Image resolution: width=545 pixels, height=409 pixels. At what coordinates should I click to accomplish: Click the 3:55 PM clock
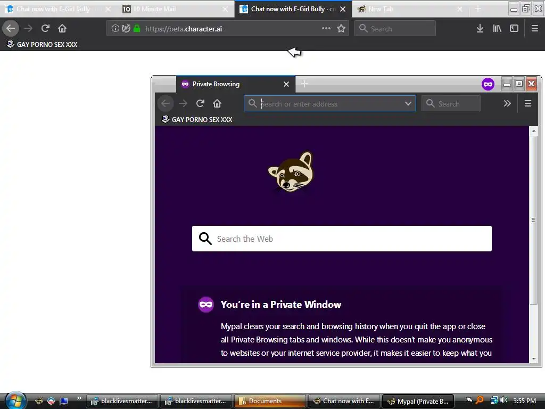point(524,401)
